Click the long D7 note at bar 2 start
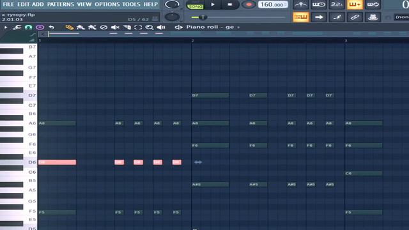This screenshot has height=230, width=409. point(210,95)
